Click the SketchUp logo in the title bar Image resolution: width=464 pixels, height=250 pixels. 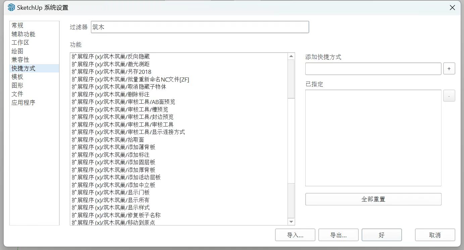[x=10, y=7]
